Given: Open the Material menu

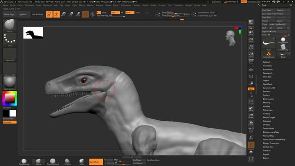Looking at the screenshot, I should 100,6.
